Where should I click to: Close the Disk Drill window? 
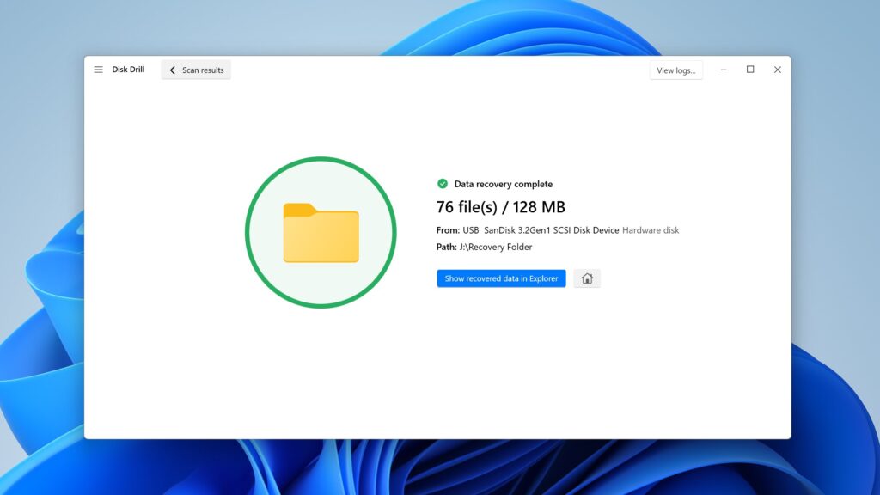(x=777, y=70)
